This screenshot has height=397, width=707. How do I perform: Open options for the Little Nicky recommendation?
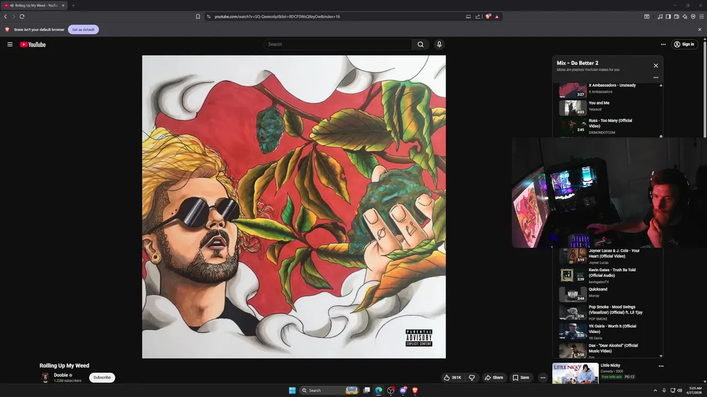click(661, 366)
